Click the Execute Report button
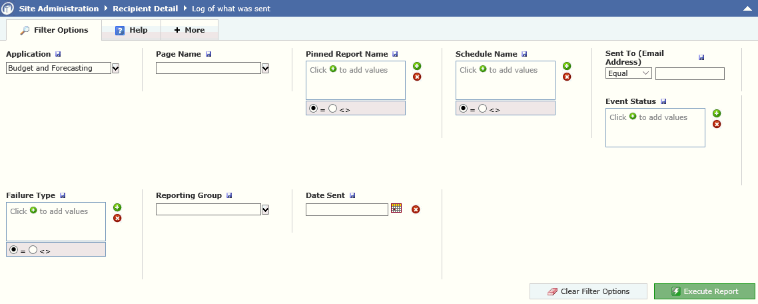Image resolution: width=758 pixels, height=304 pixels. [x=704, y=291]
